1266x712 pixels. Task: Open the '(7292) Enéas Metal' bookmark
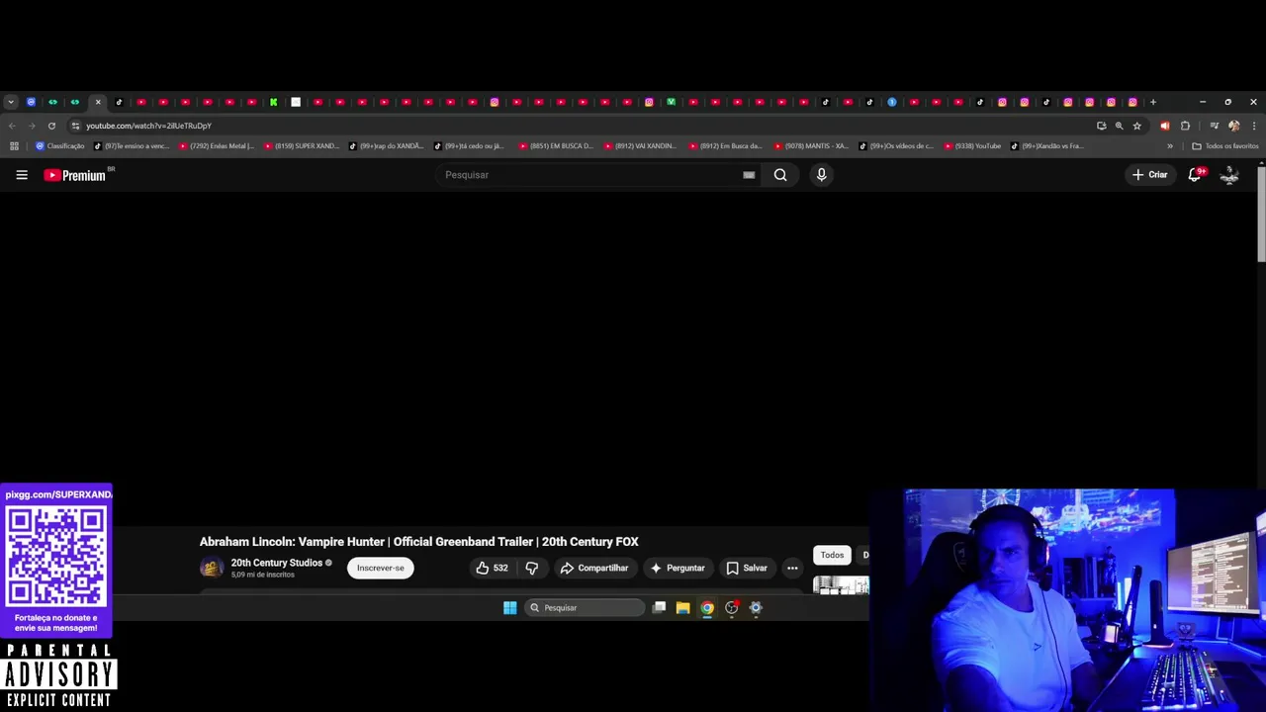tap(217, 146)
